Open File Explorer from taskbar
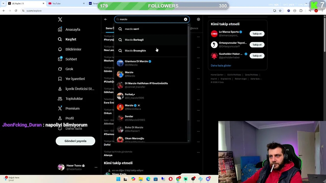326x183 pixels. click(x=141, y=179)
